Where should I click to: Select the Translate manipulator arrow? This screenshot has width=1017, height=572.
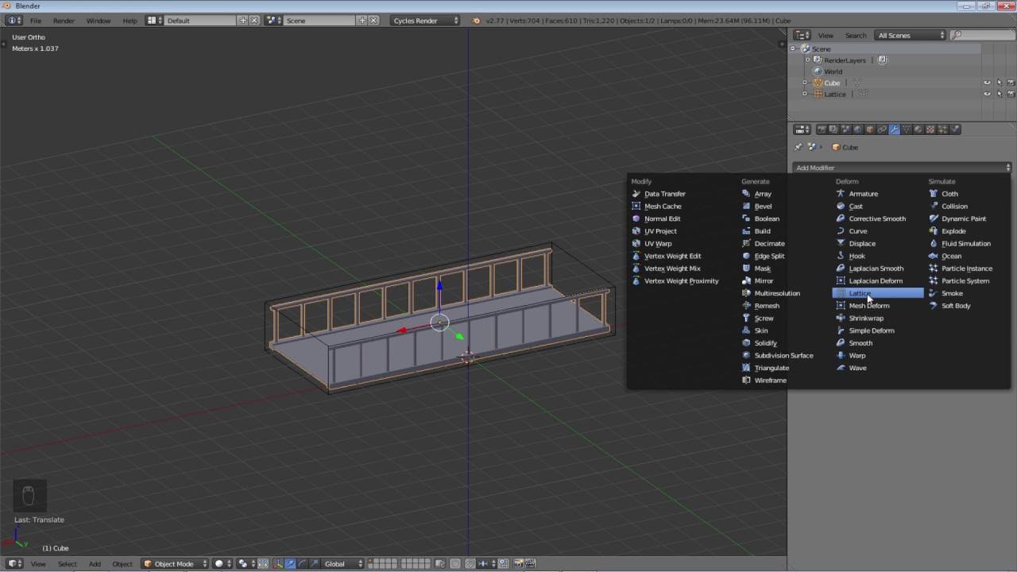[290, 564]
